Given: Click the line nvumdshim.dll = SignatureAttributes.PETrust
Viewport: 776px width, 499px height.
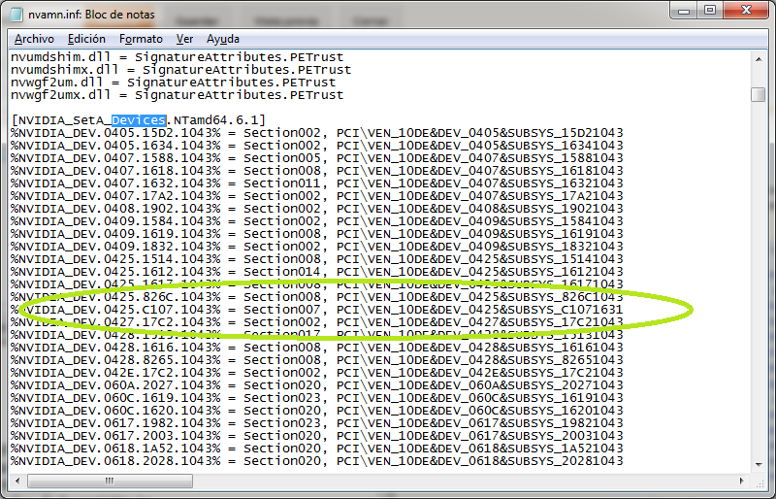Looking at the screenshot, I should coord(178,57).
